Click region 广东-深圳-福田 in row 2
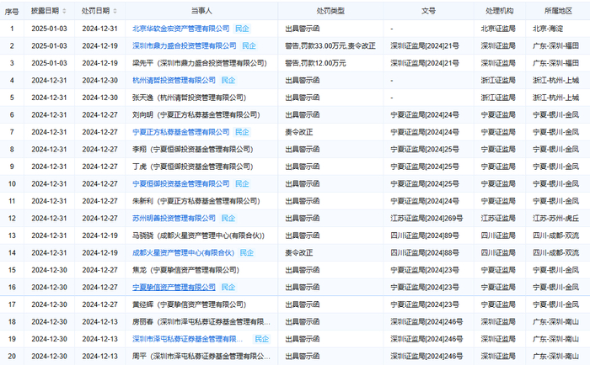 click(556, 45)
